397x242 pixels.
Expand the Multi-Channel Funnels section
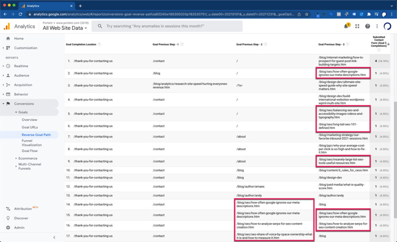click(16, 166)
